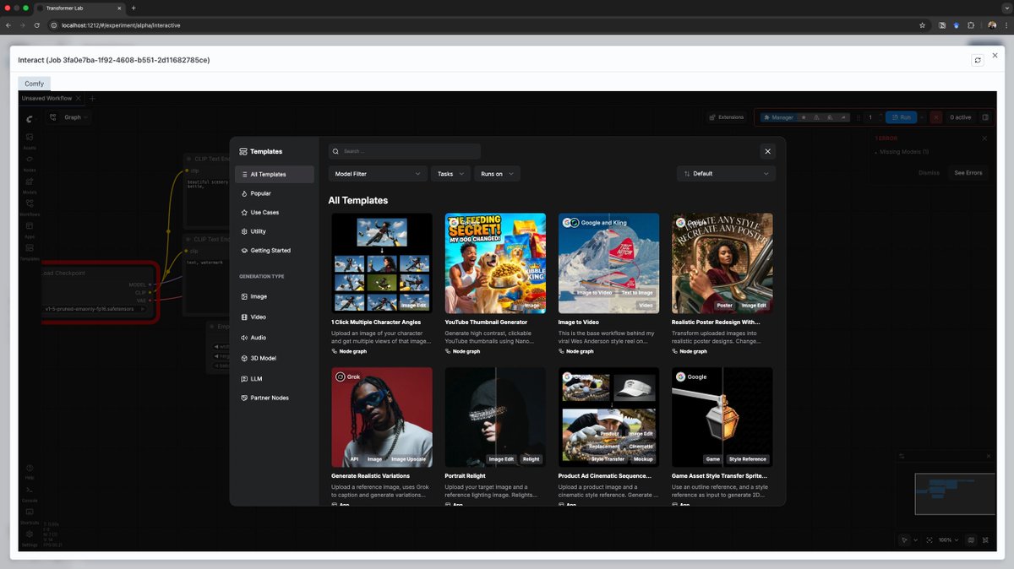Add a new workflow tab
The height and width of the screenshot is (569, 1014).
[x=93, y=99]
